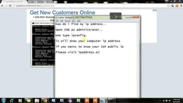Click the Chrome forward arrow
Viewport: 183px width, 103px height.
[6, 6]
